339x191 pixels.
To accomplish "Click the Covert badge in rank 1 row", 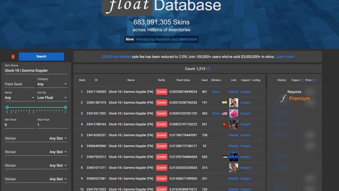I will 162,92.
